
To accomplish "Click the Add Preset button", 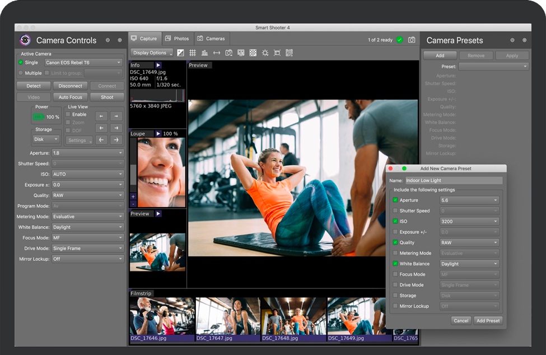I will point(488,321).
